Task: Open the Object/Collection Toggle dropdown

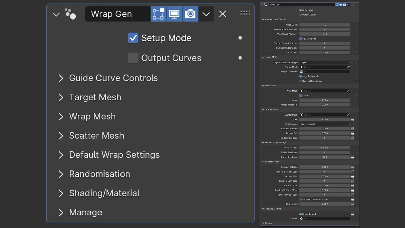Action: [325, 62]
